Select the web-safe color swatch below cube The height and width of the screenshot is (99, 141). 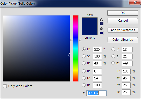tap(102, 33)
